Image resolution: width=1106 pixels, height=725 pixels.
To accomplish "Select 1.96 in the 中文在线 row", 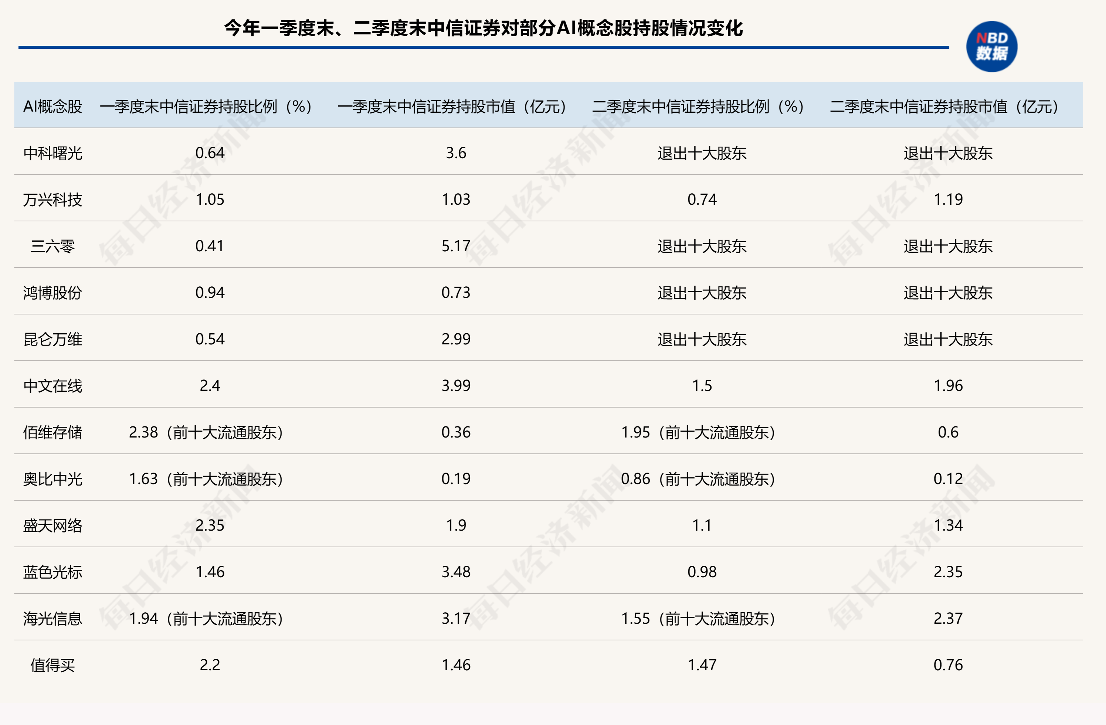I will [948, 385].
